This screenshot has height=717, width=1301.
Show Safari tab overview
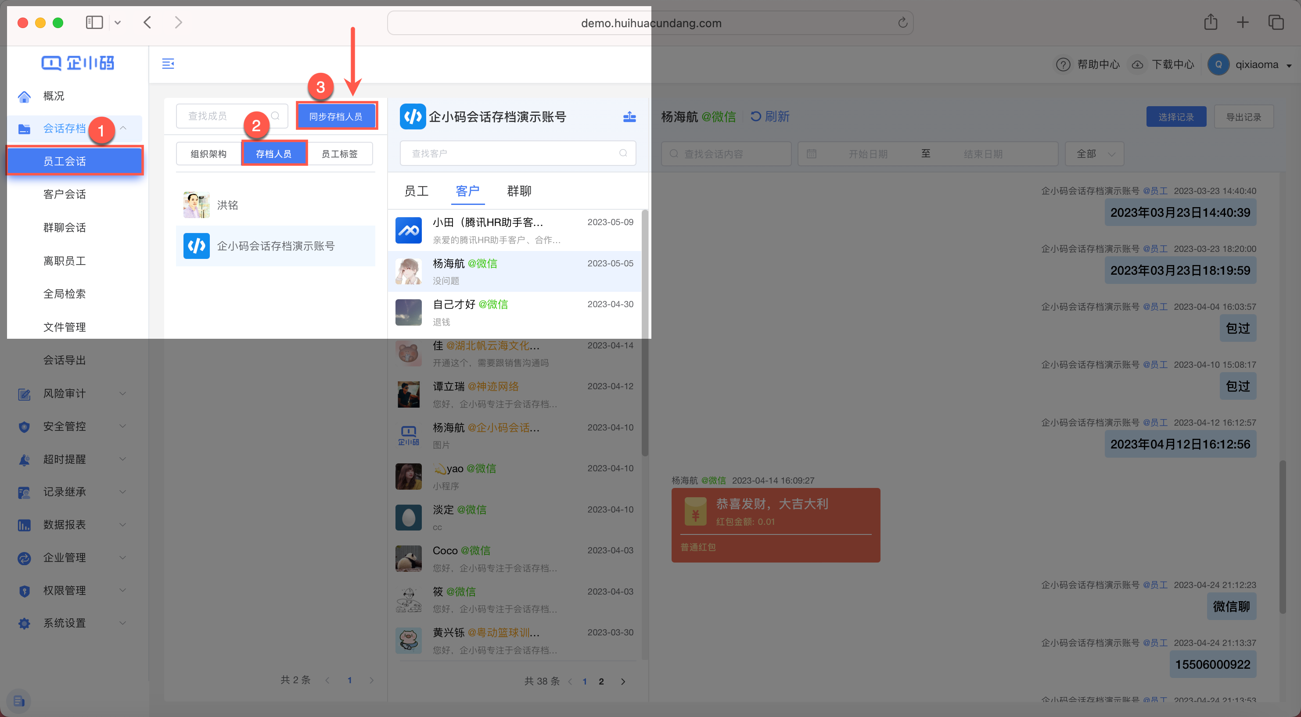tap(1276, 22)
